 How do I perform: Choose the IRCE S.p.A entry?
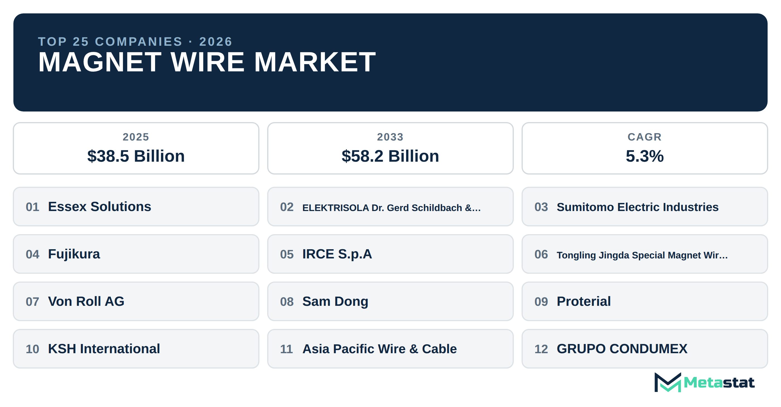(390, 254)
